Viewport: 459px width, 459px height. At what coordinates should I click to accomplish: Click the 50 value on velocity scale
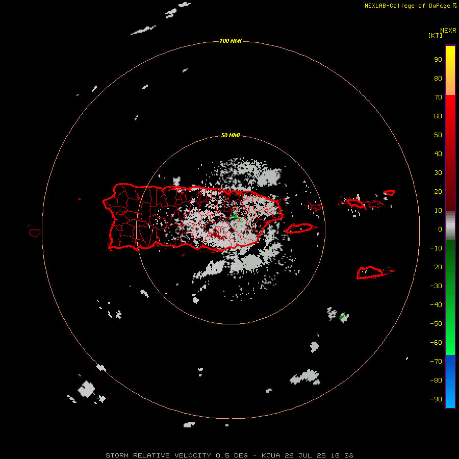[438, 135]
